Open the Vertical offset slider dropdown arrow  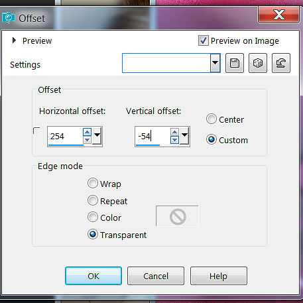coord(184,136)
